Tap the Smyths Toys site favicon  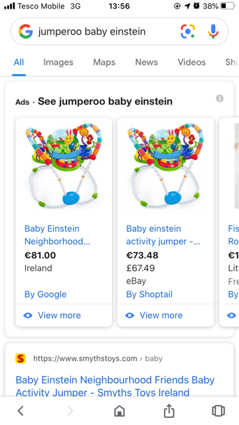21,359
